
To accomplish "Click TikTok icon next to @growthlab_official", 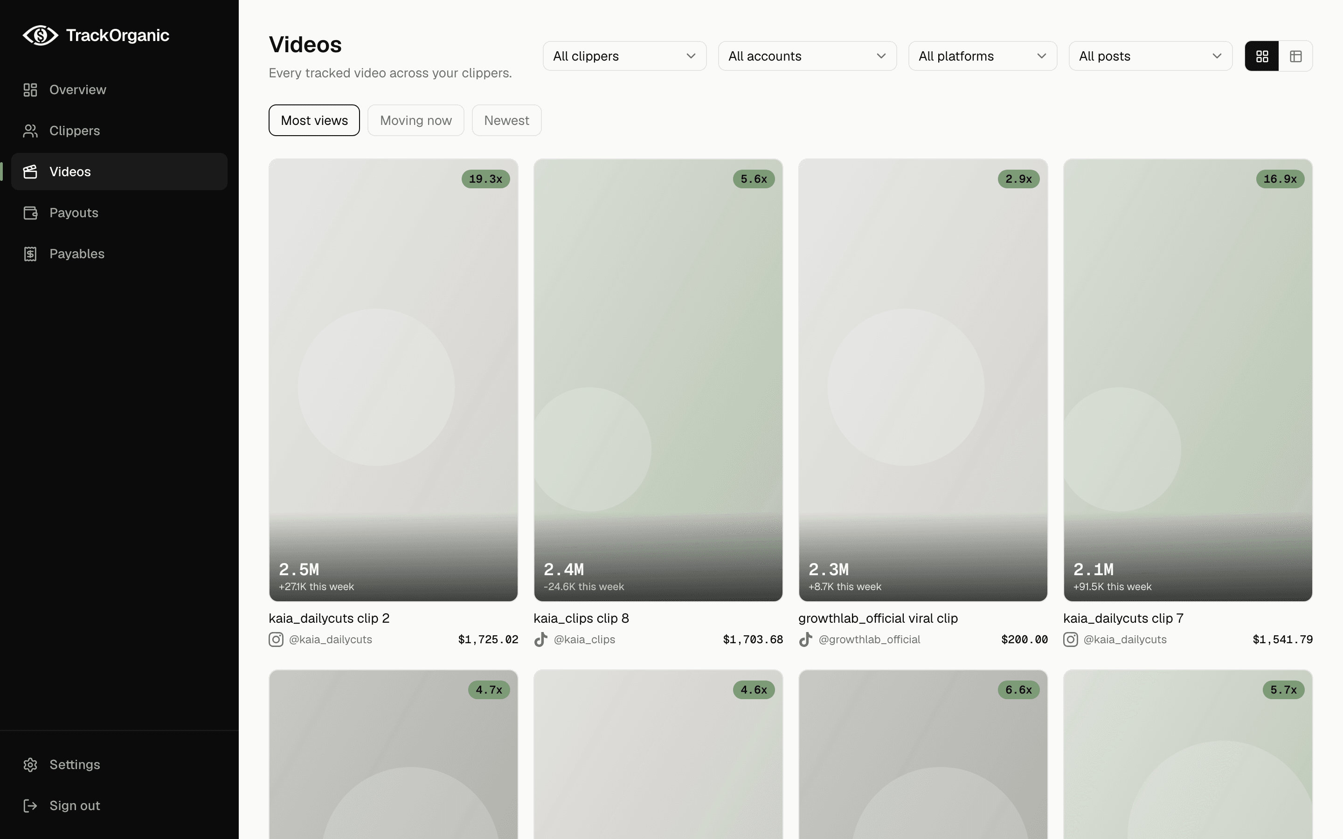I will (805, 640).
